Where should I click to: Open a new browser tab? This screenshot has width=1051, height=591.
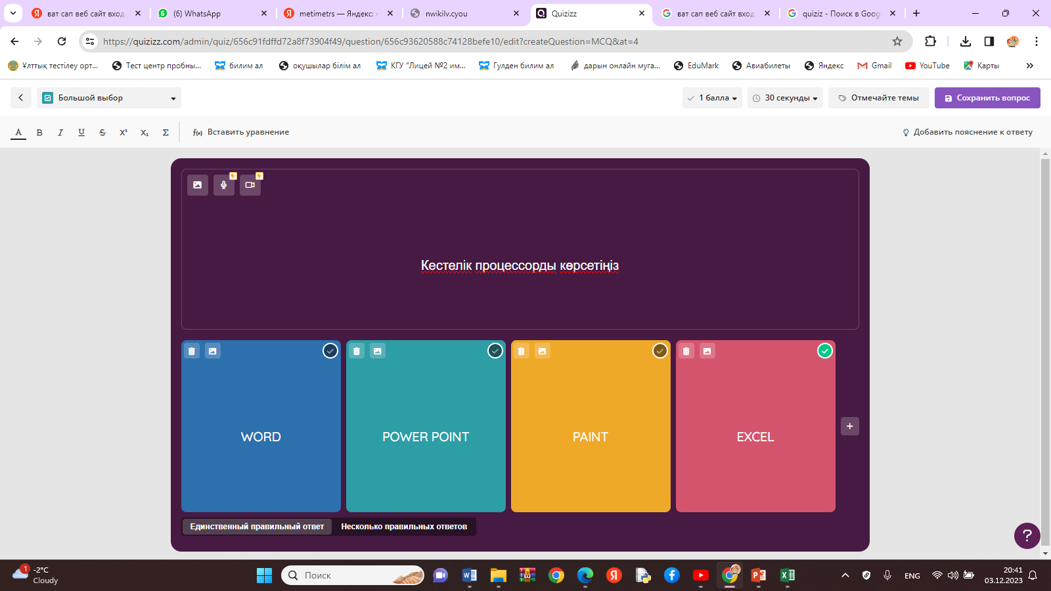click(916, 13)
